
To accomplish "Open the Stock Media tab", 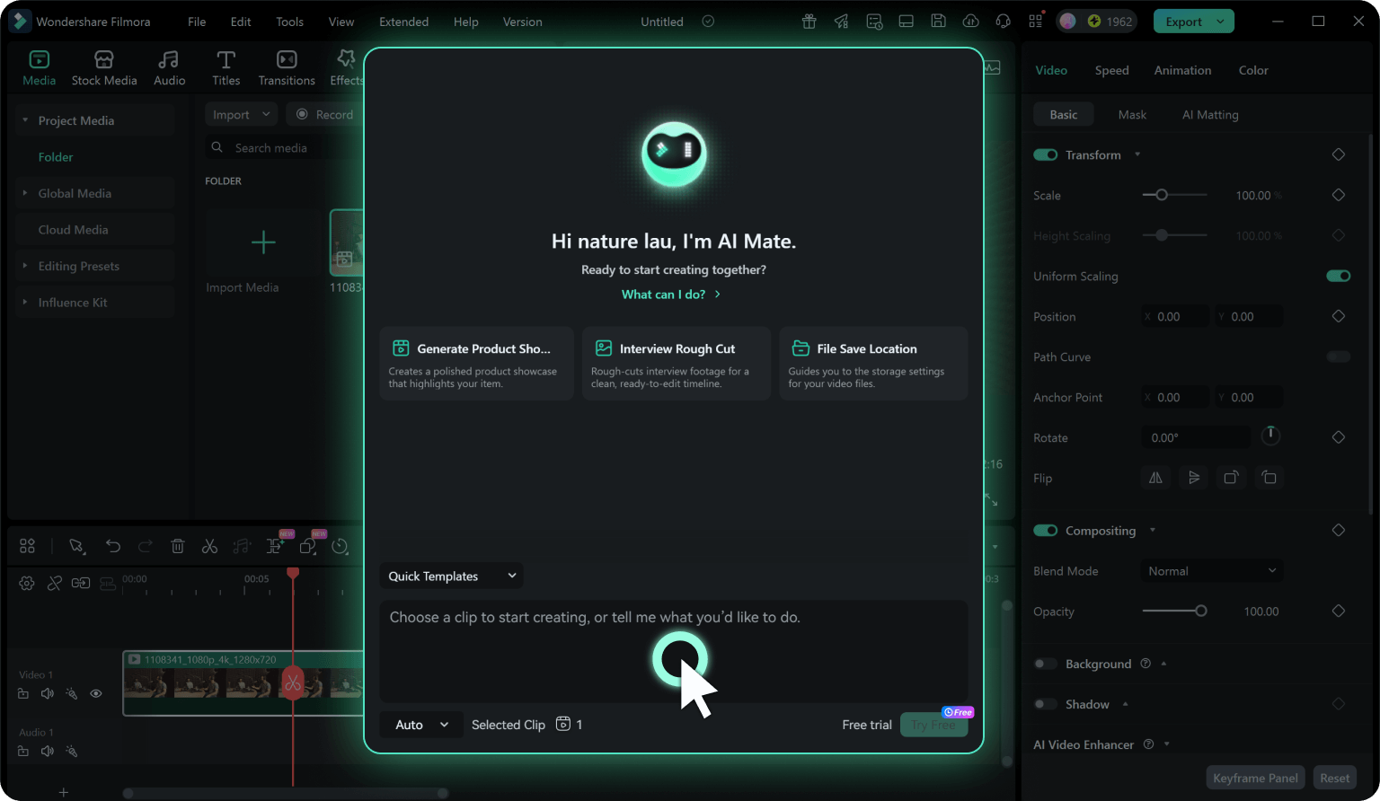I will tap(104, 68).
